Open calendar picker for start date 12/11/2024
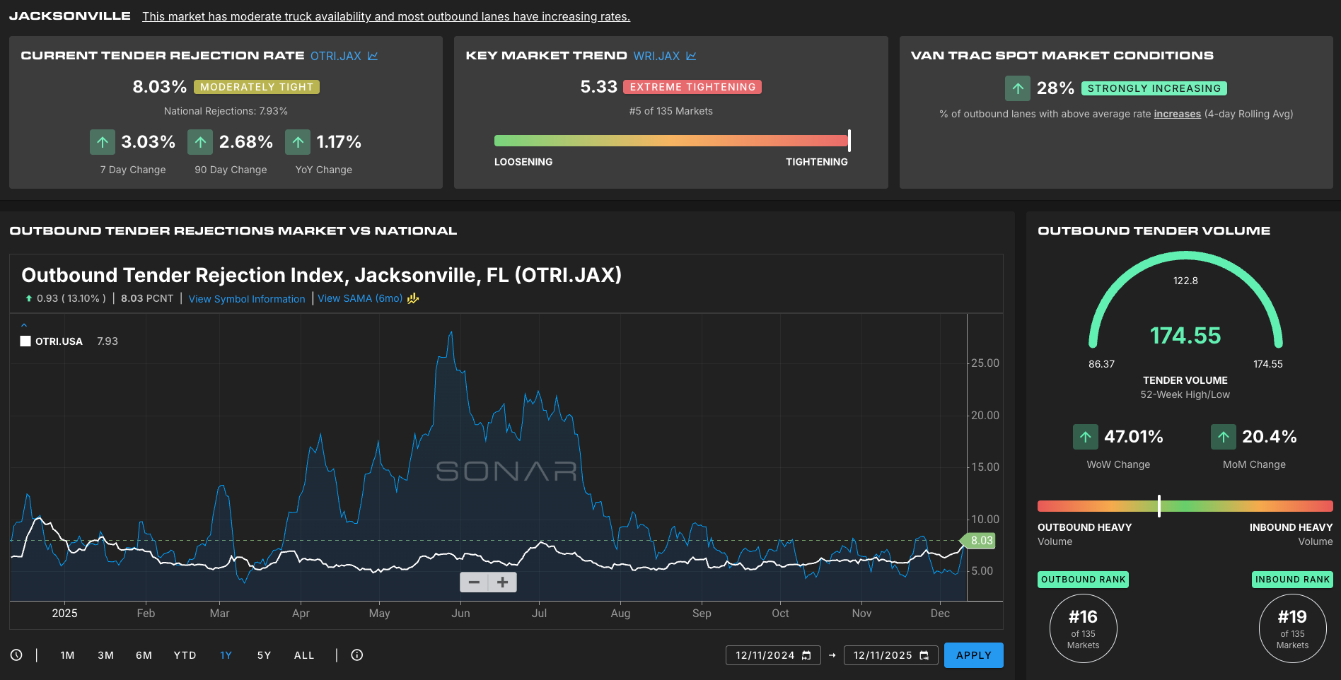 click(x=806, y=656)
